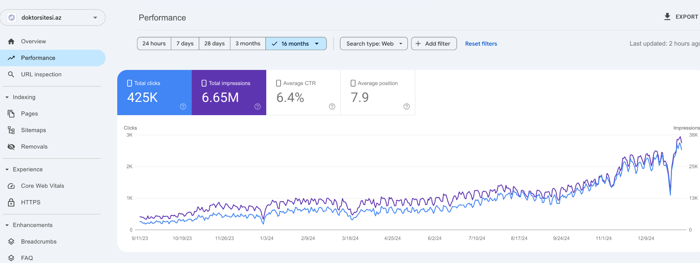The width and height of the screenshot is (700, 263).
Task: Open the Search type: Web dropdown
Action: tap(374, 44)
